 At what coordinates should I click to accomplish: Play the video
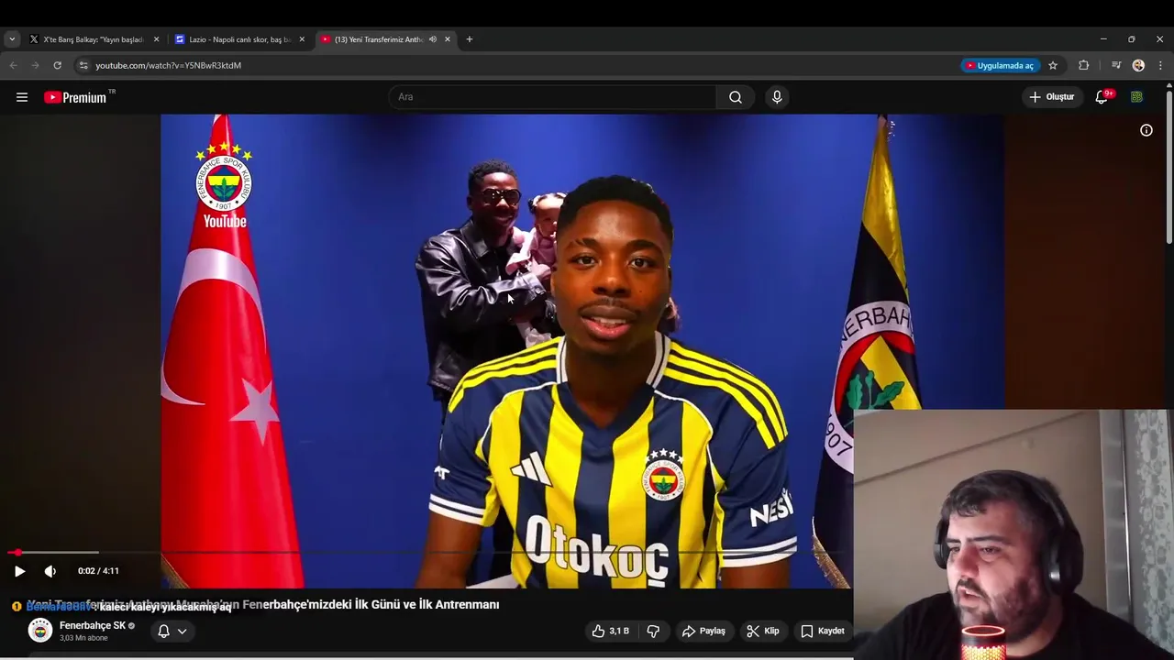click(x=19, y=571)
